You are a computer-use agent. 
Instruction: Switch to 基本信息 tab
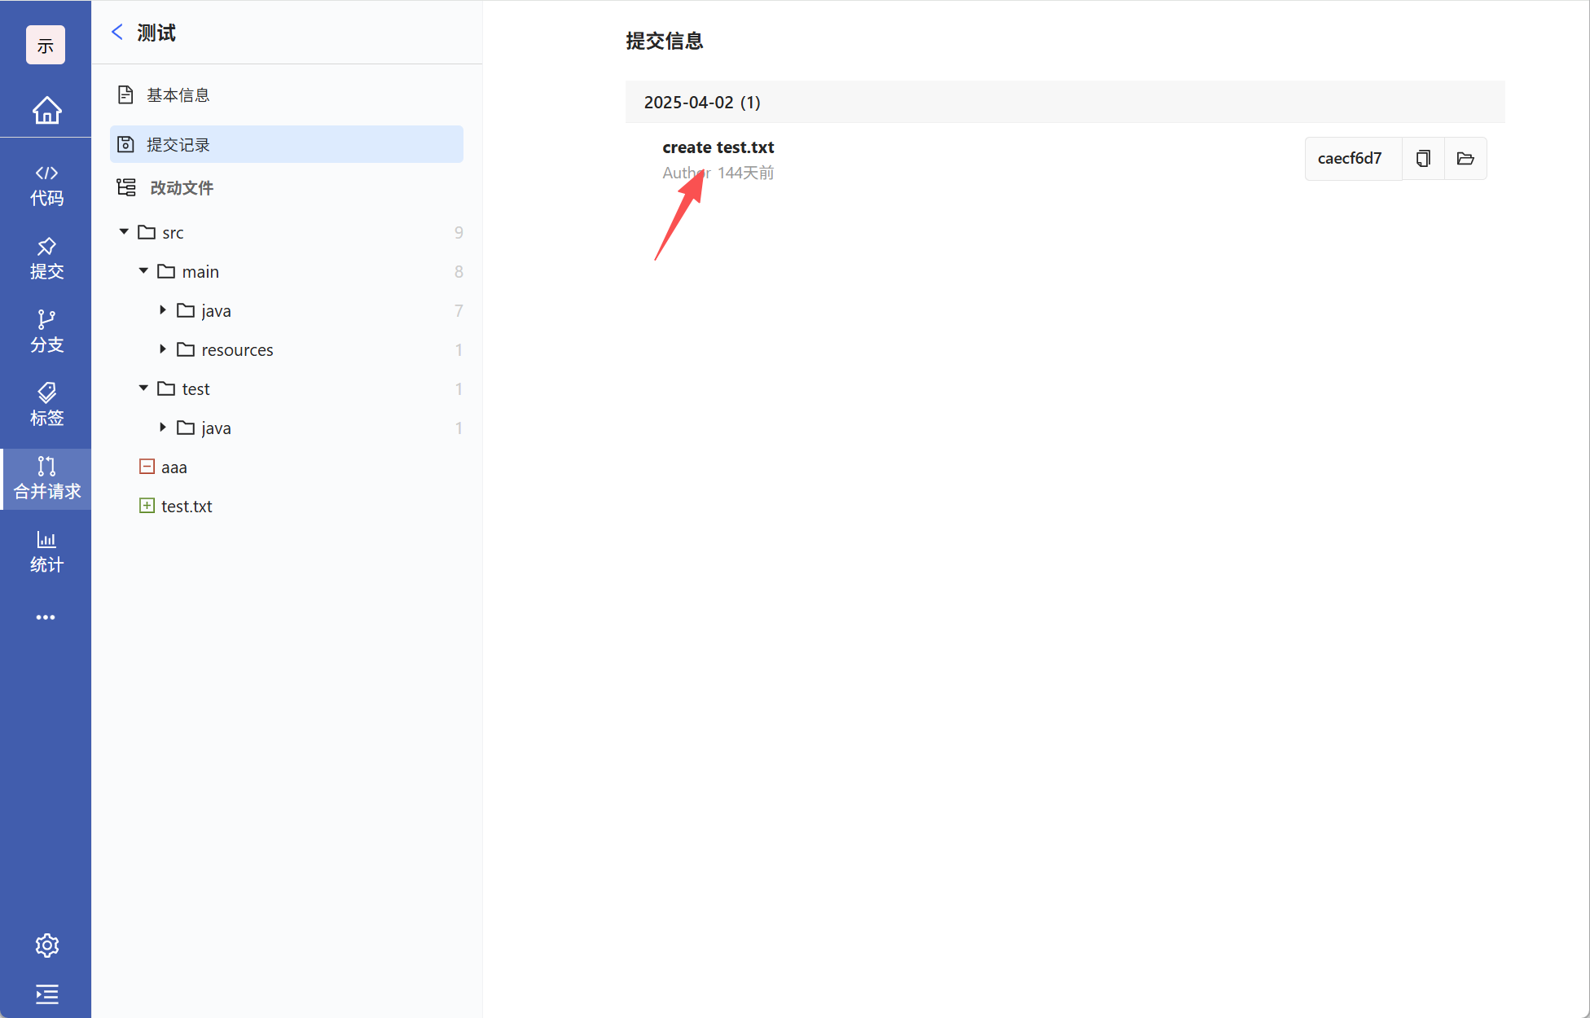pos(178,95)
